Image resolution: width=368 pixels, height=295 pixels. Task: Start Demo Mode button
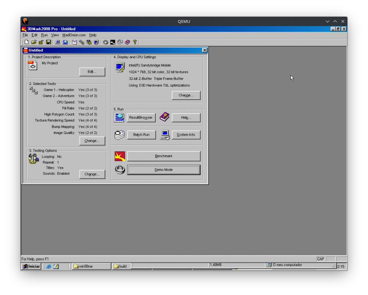pos(164,170)
